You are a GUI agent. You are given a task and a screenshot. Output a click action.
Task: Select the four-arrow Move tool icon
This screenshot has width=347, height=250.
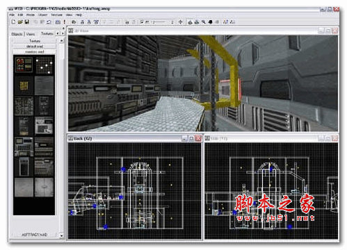point(180,22)
